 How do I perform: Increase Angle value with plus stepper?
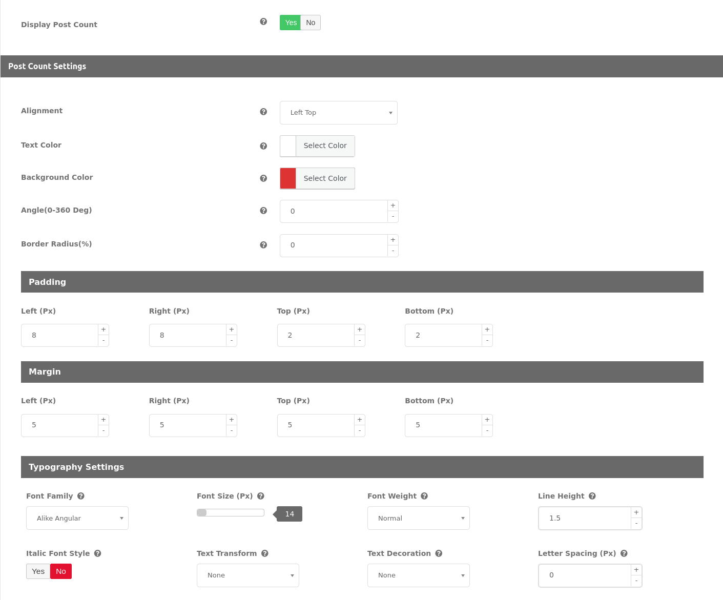coord(393,205)
